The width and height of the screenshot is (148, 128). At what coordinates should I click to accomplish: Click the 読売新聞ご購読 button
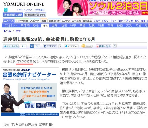point(13,15)
